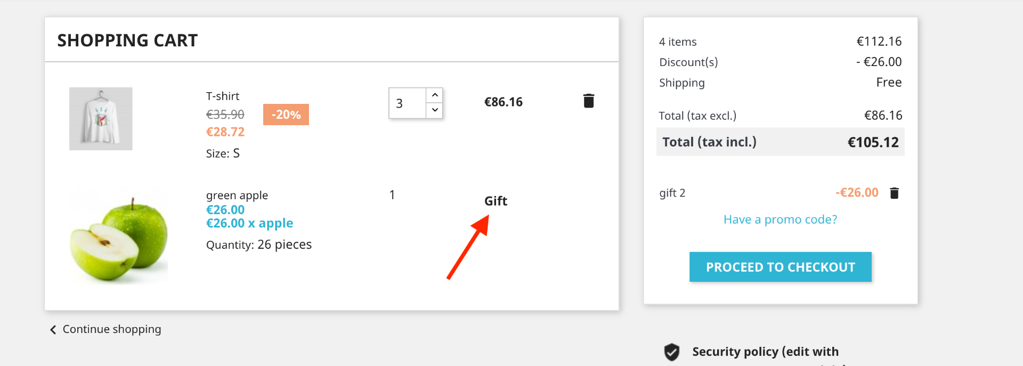
Task: Click the -€26.00 voucher amount
Action: pyautogui.click(x=857, y=192)
